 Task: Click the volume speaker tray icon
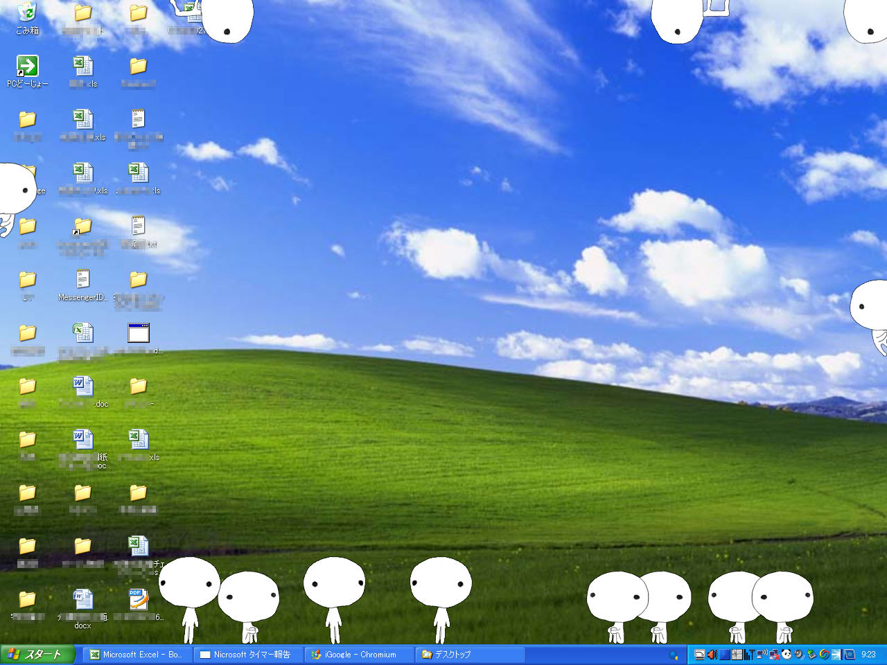tap(712, 655)
